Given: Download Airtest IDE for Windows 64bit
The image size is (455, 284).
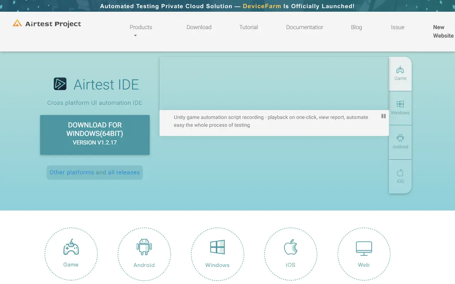Looking at the screenshot, I should (95, 135).
